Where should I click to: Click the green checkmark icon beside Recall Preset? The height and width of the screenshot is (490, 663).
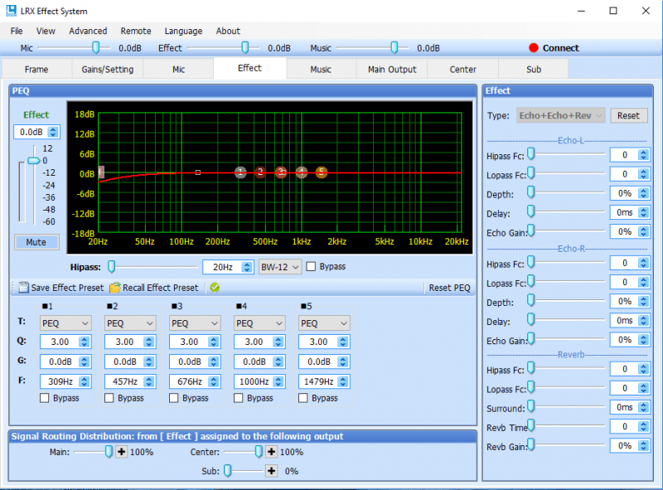(x=215, y=288)
